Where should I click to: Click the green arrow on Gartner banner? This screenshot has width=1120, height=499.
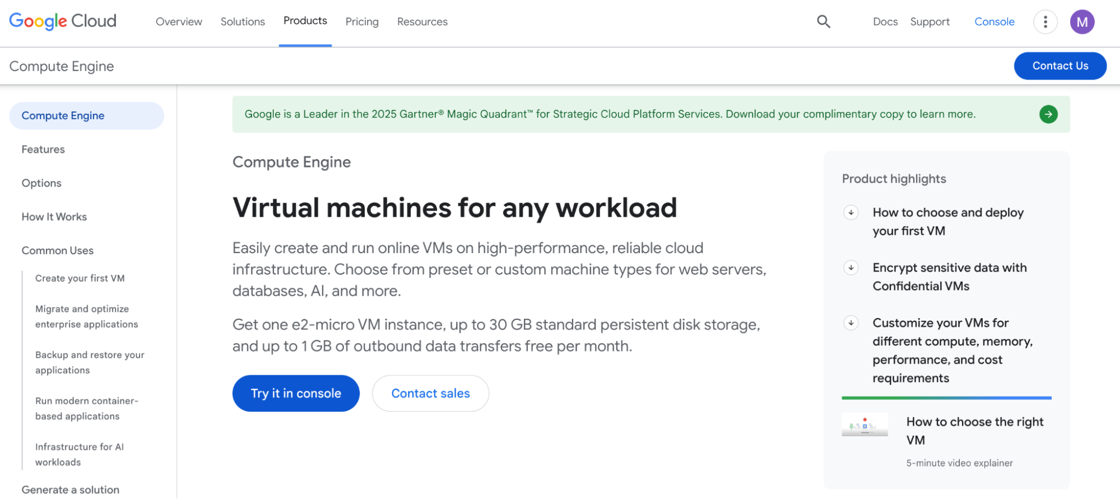(1048, 114)
